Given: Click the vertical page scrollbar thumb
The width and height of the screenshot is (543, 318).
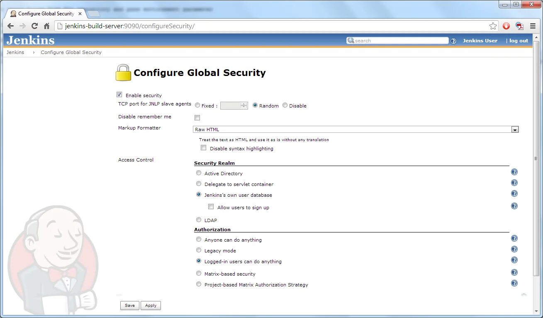Looking at the screenshot, I should (x=536, y=158).
